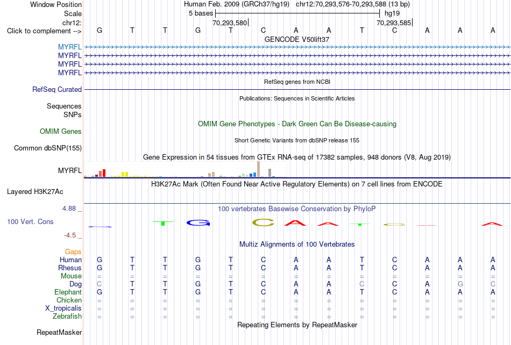Click the Dog species row label
Screen dimensions: 511x345
tap(76, 284)
